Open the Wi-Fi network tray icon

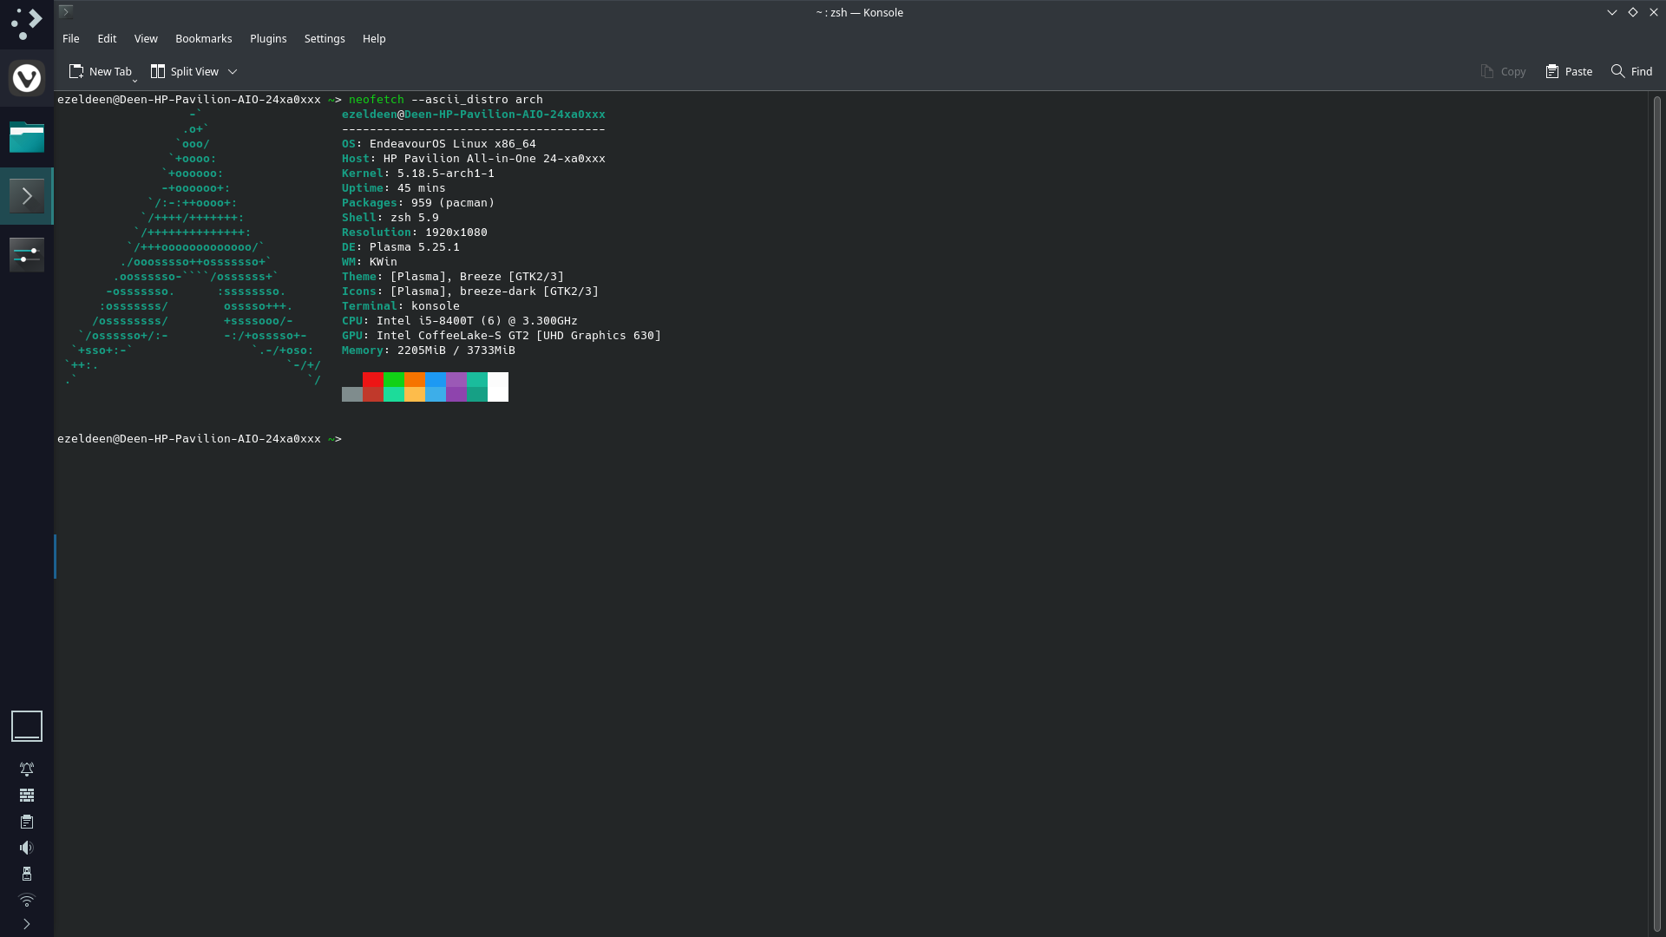[x=27, y=900]
